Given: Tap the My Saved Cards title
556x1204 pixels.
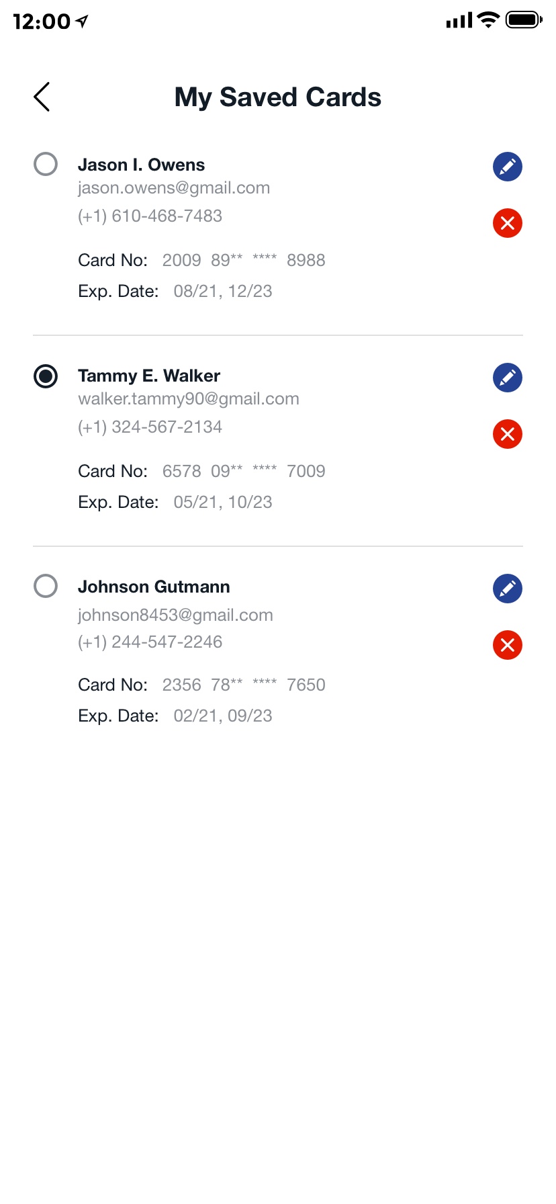Looking at the screenshot, I should [278, 97].
